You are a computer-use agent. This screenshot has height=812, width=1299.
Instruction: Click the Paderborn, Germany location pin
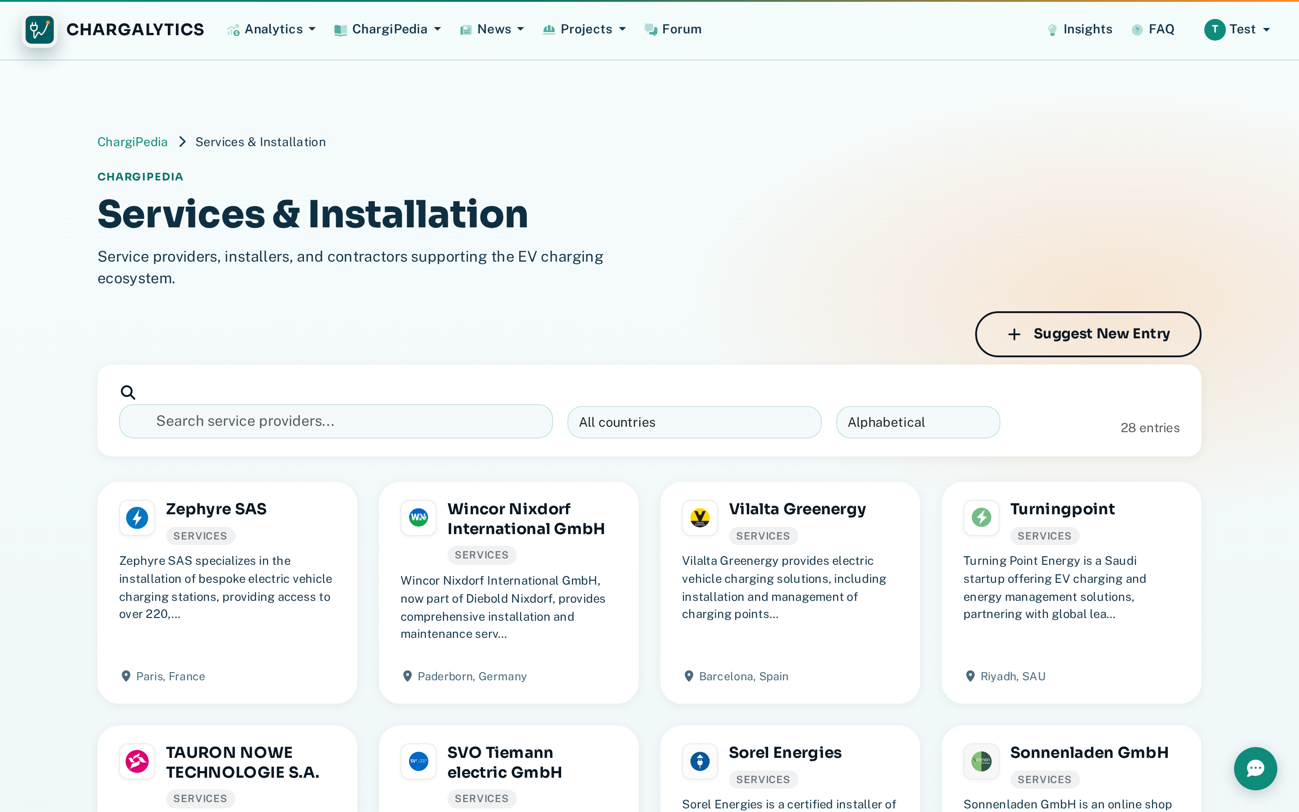[407, 676]
